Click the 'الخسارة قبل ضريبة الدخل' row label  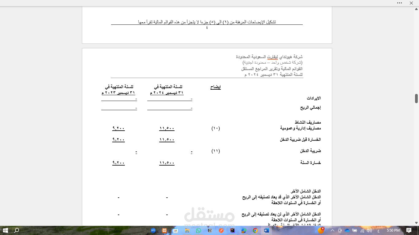pyautogui.click(x=300, y=140)
